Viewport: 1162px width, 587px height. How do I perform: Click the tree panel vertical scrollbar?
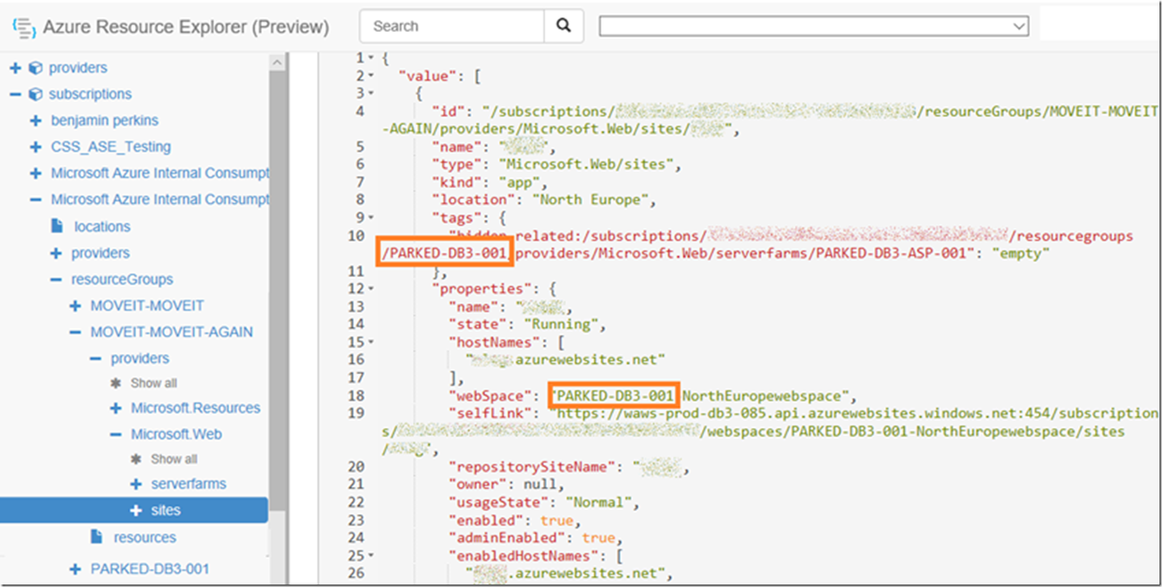coord(277,290)
